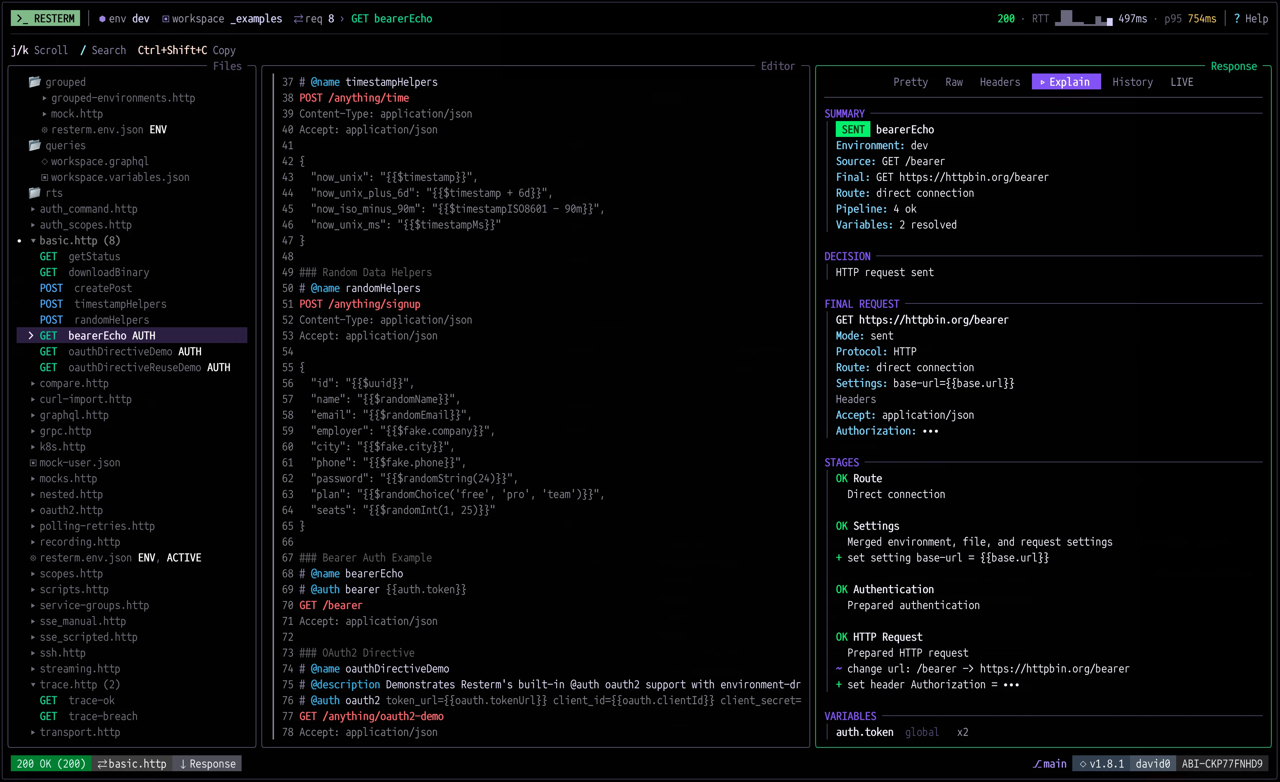Click square icon next to mock-user.json
1280x782 pixels.
(x=33, y=463)
